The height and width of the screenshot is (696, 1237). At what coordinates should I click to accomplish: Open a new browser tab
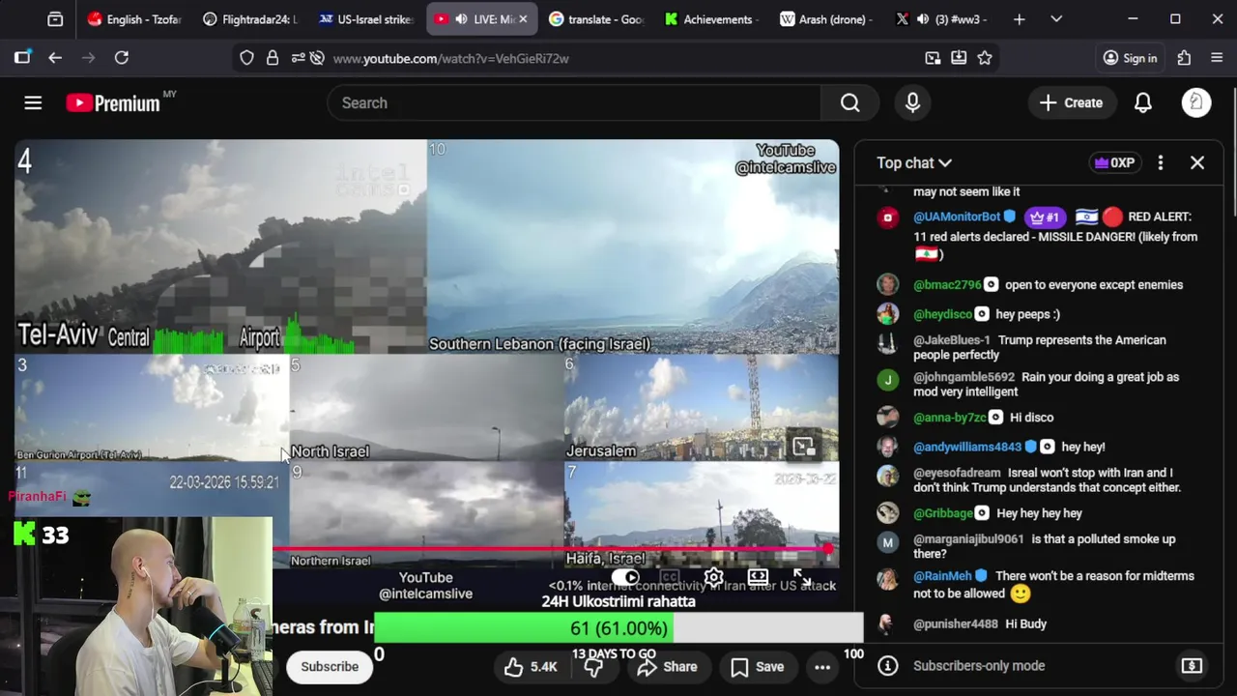(x=1019, y=19)
